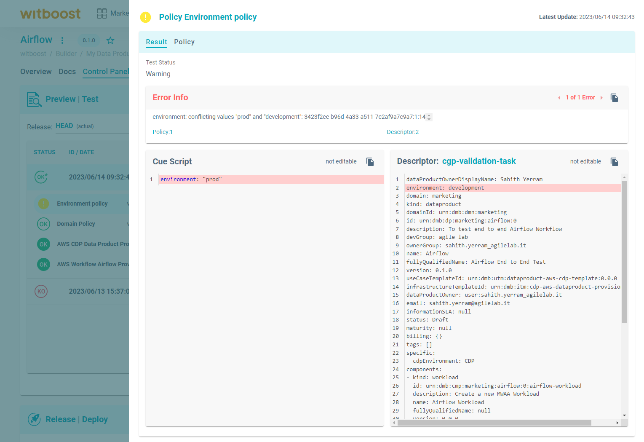Click the Preview Test panel icon
The image size is (644, 442).
click(34, 99)
